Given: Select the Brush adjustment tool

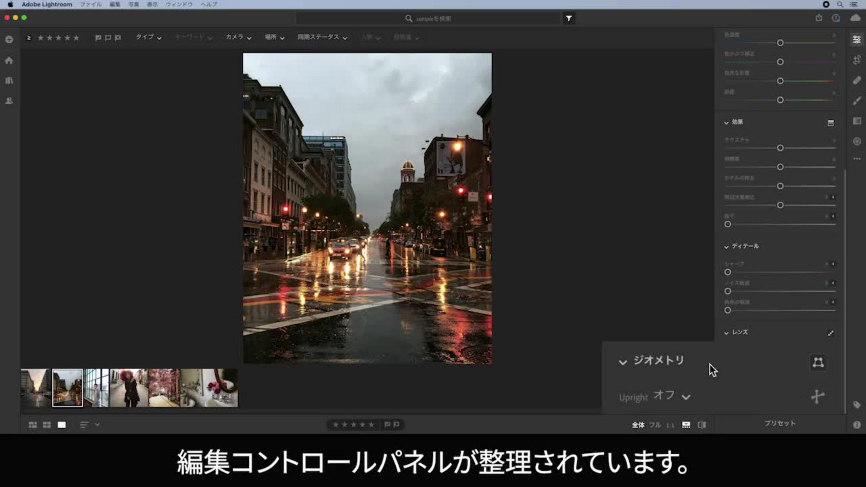Looking at the screenshot, I should [857, 101].
